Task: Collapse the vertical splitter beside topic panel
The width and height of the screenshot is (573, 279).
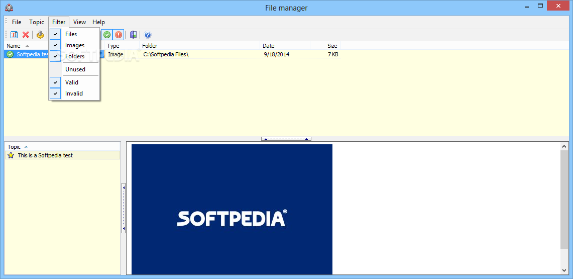Action: (x=124, y=208)
